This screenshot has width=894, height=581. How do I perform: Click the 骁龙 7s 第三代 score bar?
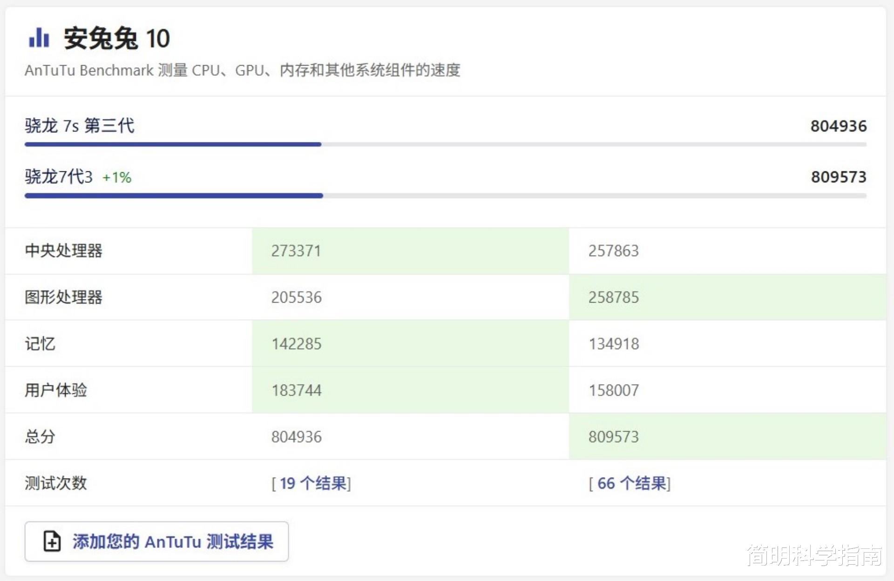click(x=446, y=144)
